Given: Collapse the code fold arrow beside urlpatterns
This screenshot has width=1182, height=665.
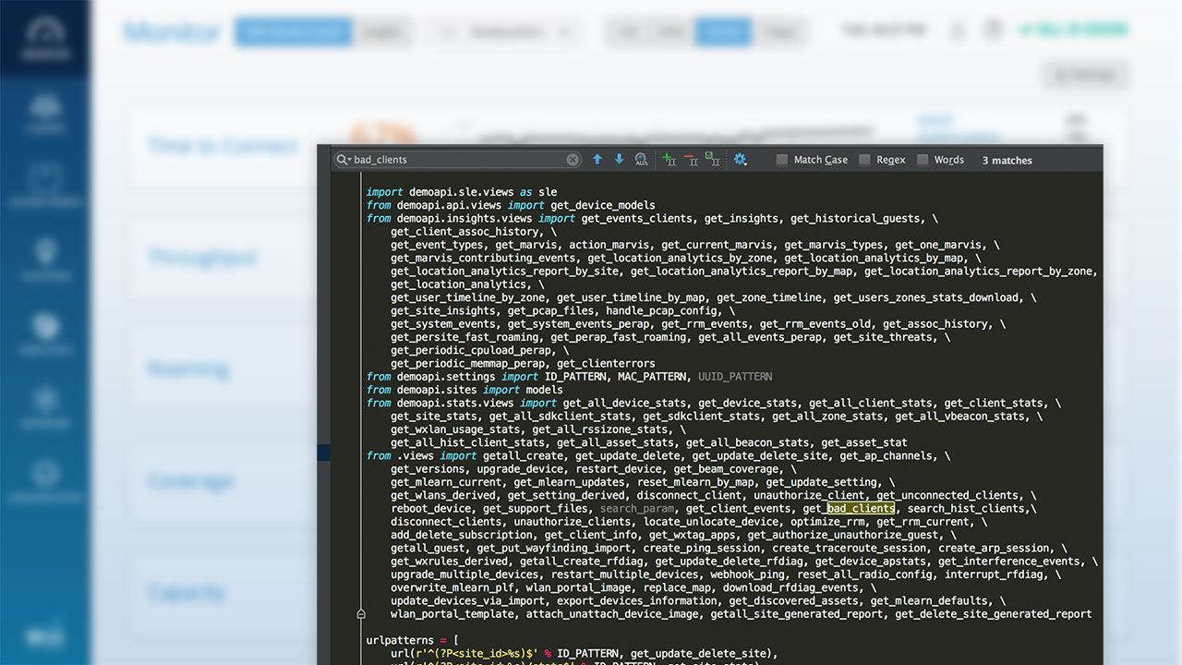Looking at the screenshot, I should point(360,612).
